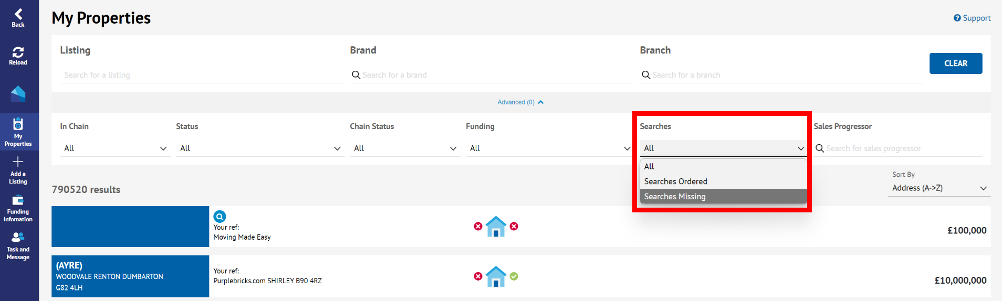The width and height of the screenshot is (1002, 301).
Task: Click the Add a Listing plus icon
Action: coord(18,162)
